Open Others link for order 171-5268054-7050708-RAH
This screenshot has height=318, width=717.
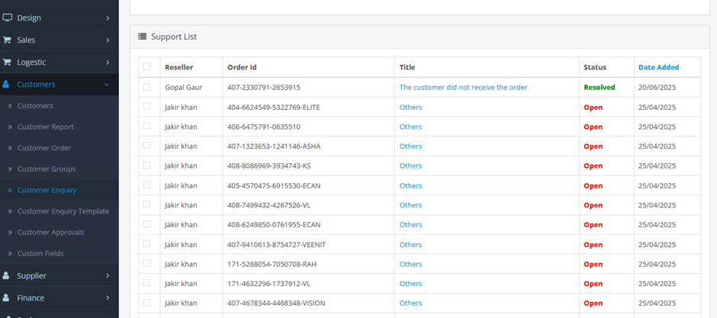point(410,264)
